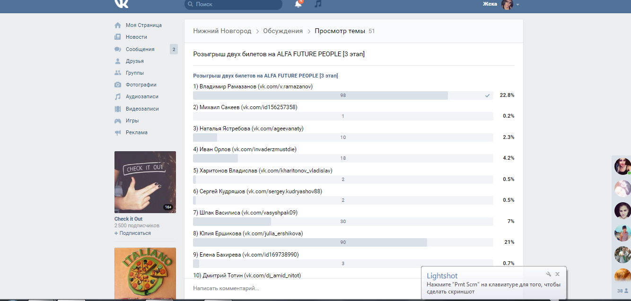Click the poll title link
The width and height of the screenshot is (631, 301).
(265, 76)
